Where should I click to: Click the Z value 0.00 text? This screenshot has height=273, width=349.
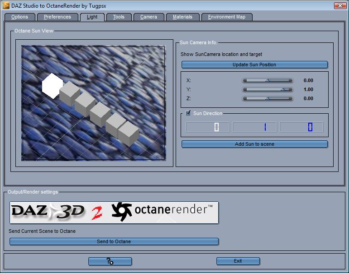click(308, 98)
